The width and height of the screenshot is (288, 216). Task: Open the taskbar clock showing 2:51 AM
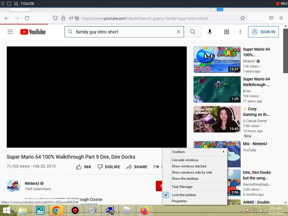click(x=276, y=211)
